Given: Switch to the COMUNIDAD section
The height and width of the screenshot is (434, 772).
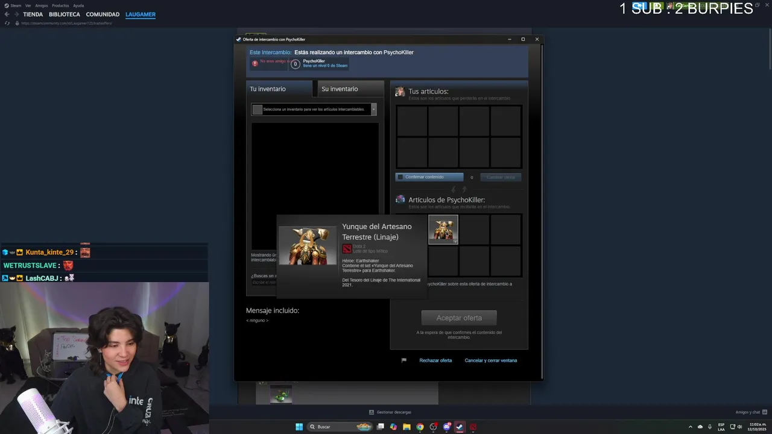Looking at the screenshot, I should tap(103, 14).
